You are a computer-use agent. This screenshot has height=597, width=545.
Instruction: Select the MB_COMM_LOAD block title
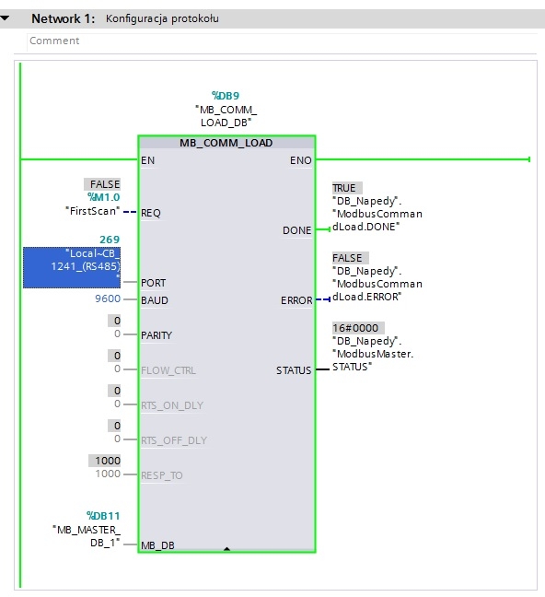pyautogui.click(x=226, y=143)
